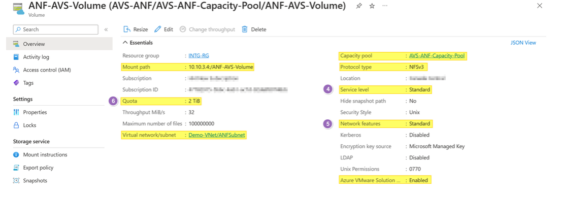This screenshot has height=197, width=561.
Task: Select the Security Style Unix value
Action: coord(415,112)
